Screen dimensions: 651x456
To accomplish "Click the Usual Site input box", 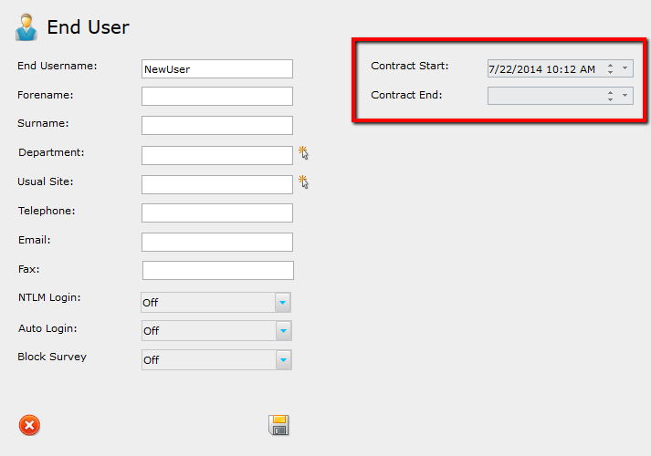I will click(x=217, y=184).
